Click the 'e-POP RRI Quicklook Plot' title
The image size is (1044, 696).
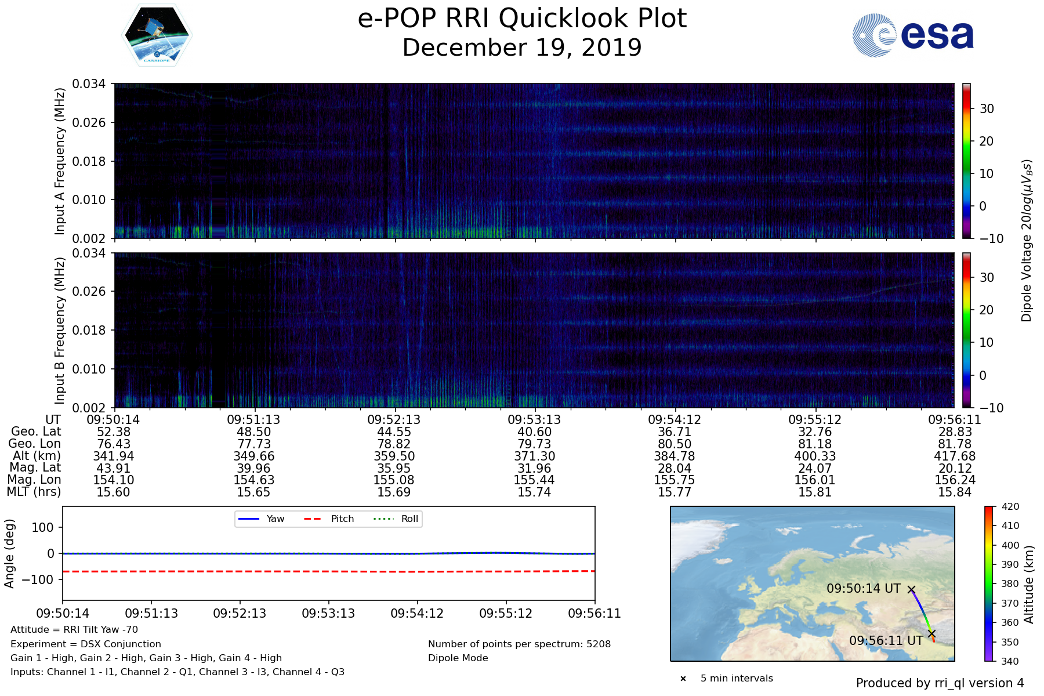[x=522, y=19]
